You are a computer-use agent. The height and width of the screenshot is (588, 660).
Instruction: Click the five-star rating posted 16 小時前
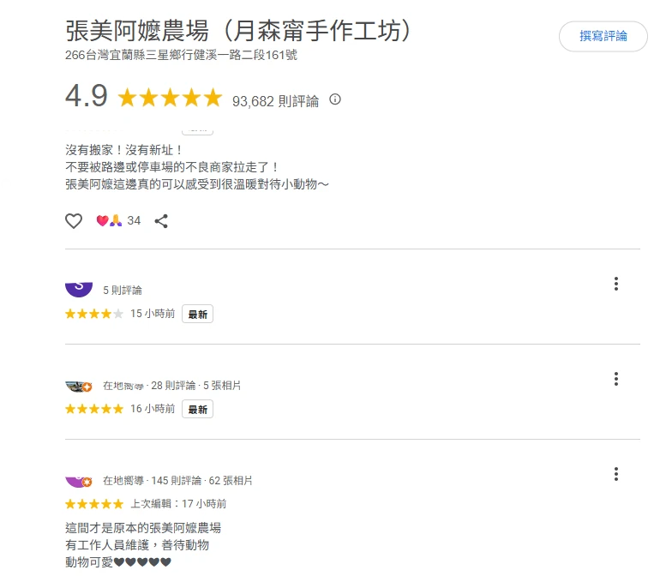pyautogui.click(x=94, y=410)
